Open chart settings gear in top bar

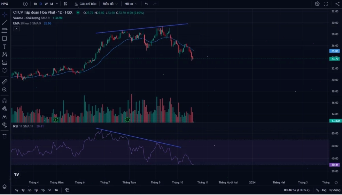click(317, 4)
